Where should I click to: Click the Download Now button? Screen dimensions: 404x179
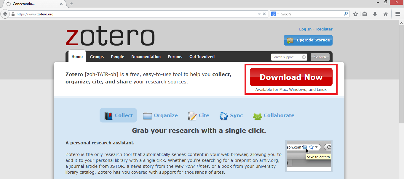(291, 77)
